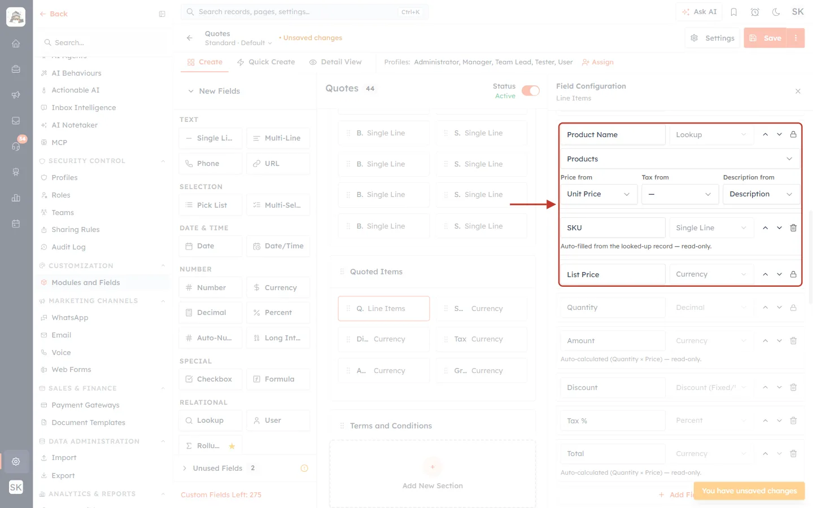Open the alarm clock reminders icon
Viewport: 813px width, 508px height.
point(755,12)
